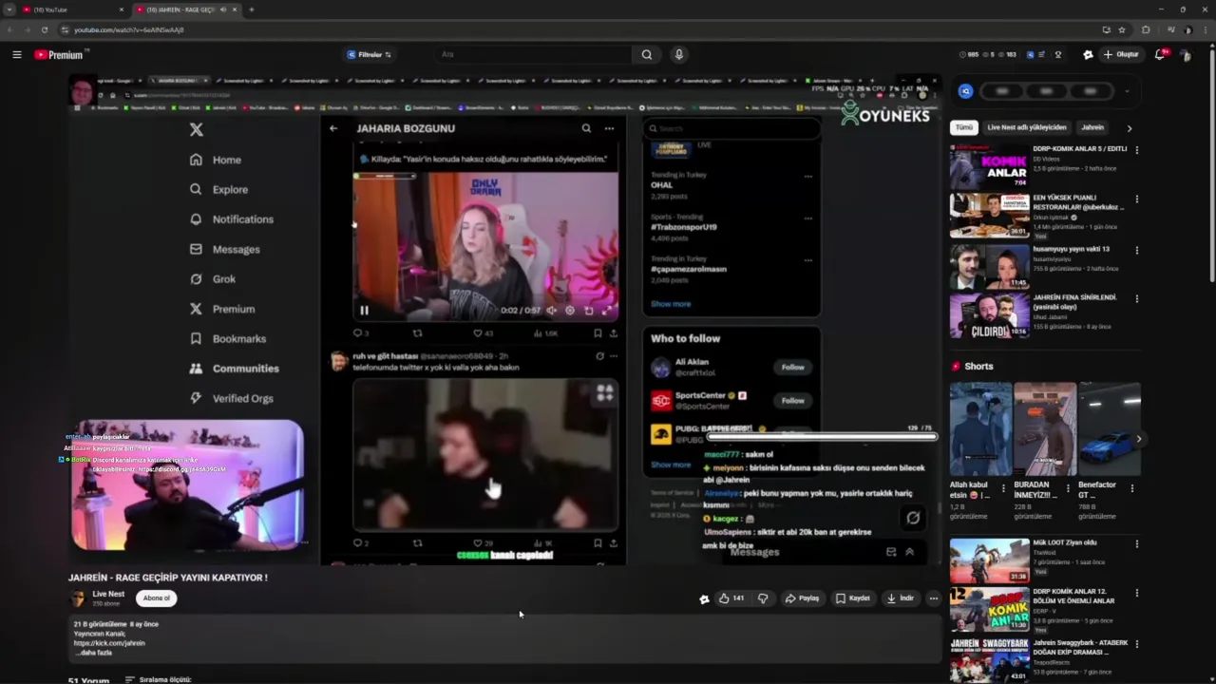Focus the YouTube Ara search field
This screenshot has width=1216, height=684.
tap(532, 54)
